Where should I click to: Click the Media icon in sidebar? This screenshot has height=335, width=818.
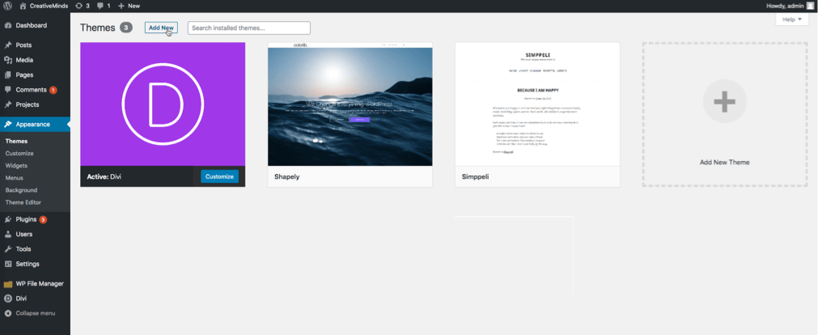click(x=8, y=60)
